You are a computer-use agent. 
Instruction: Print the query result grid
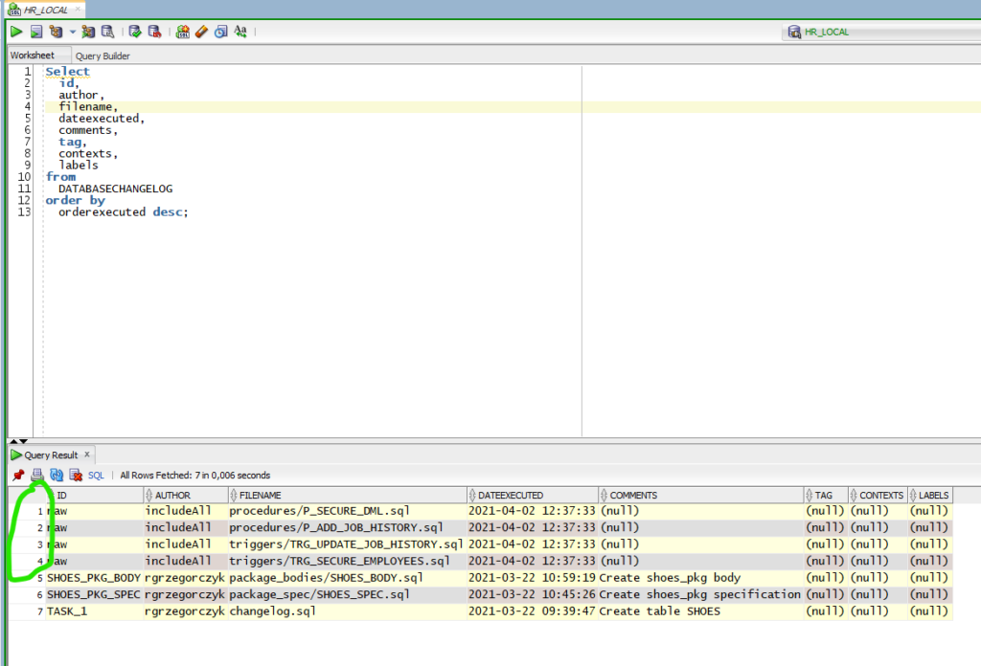(x=37, y=475)
